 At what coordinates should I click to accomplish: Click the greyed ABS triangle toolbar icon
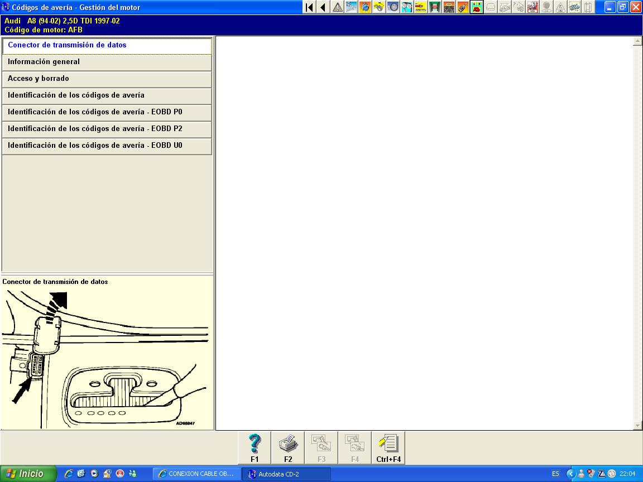click(x=560, y=7)
